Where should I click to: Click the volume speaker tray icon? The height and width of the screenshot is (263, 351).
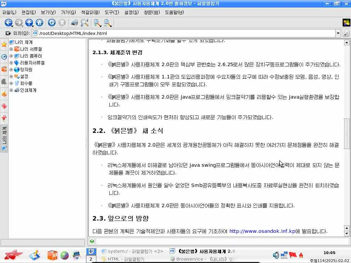(x=276, y=255)
